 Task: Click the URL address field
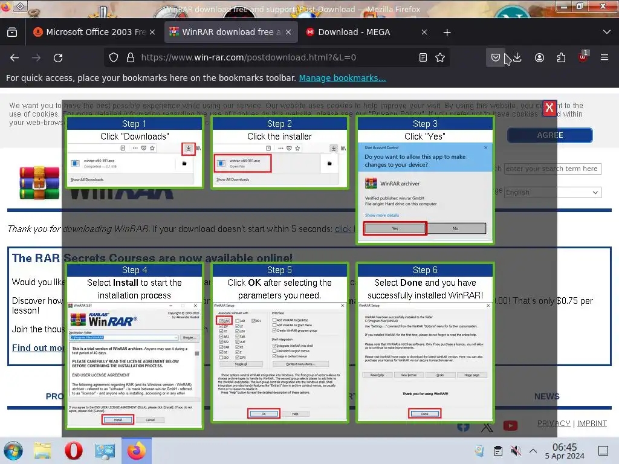pos(276,57)
